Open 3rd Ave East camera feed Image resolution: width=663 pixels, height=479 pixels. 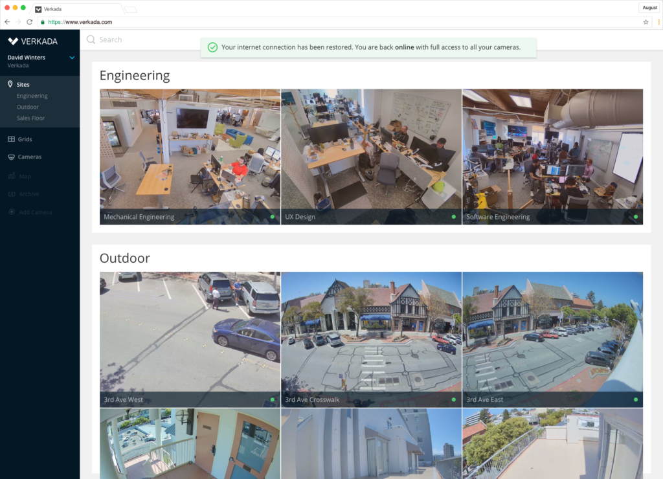553,339
